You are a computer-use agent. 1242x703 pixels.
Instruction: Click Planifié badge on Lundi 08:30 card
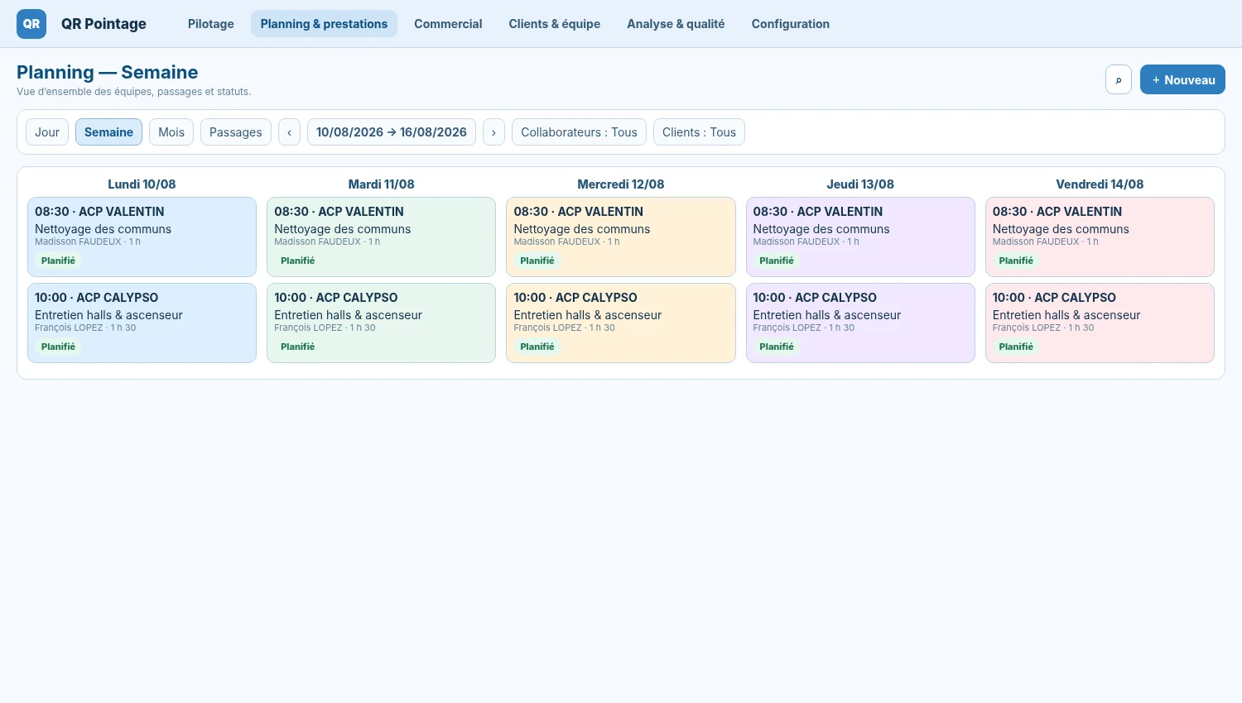58,261
